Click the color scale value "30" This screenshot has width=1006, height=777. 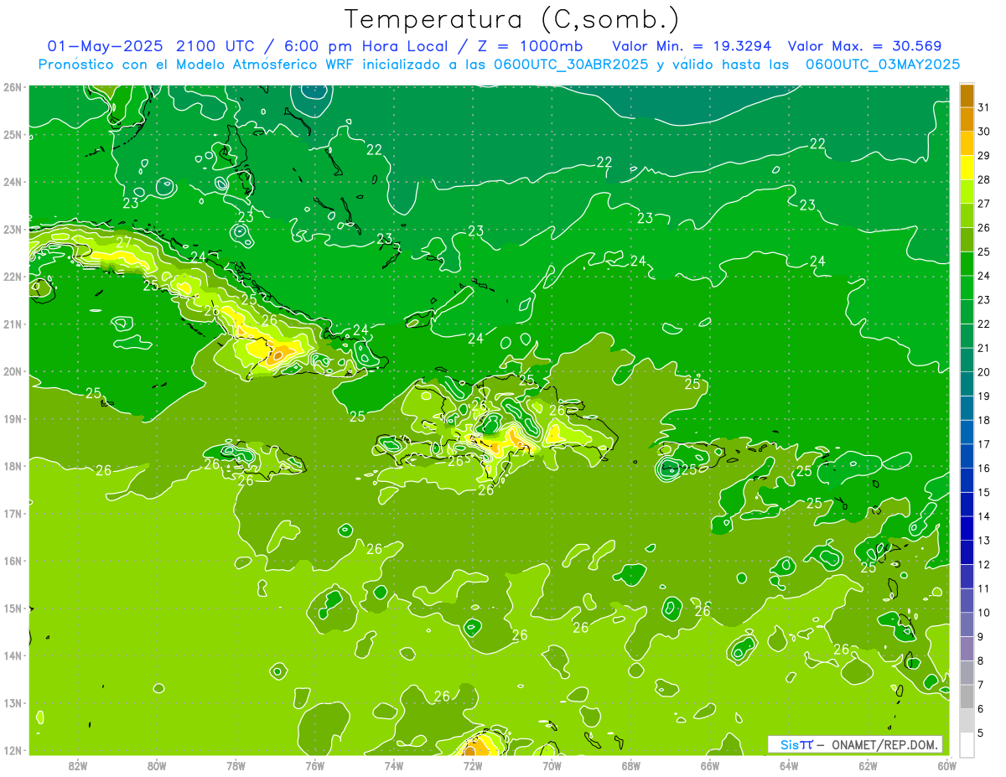click(x=984, y=132)
